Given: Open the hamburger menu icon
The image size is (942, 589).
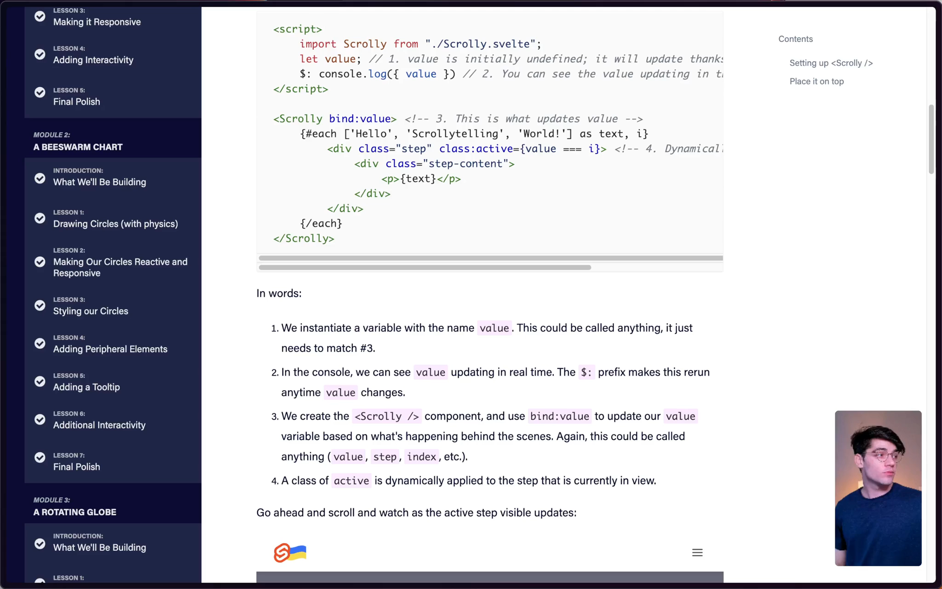Looking at the screenshot, I should 696,552.
